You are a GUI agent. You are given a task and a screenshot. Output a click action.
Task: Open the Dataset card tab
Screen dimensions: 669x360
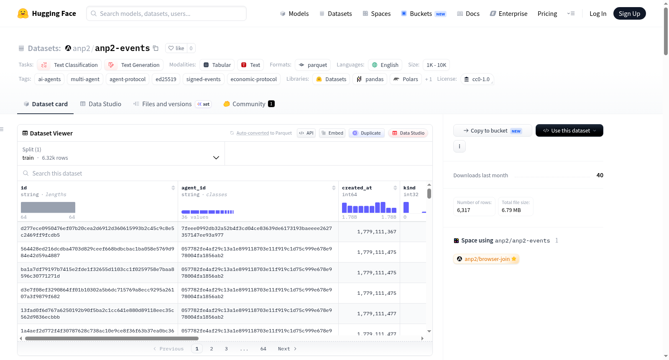[x=46, y=104]
